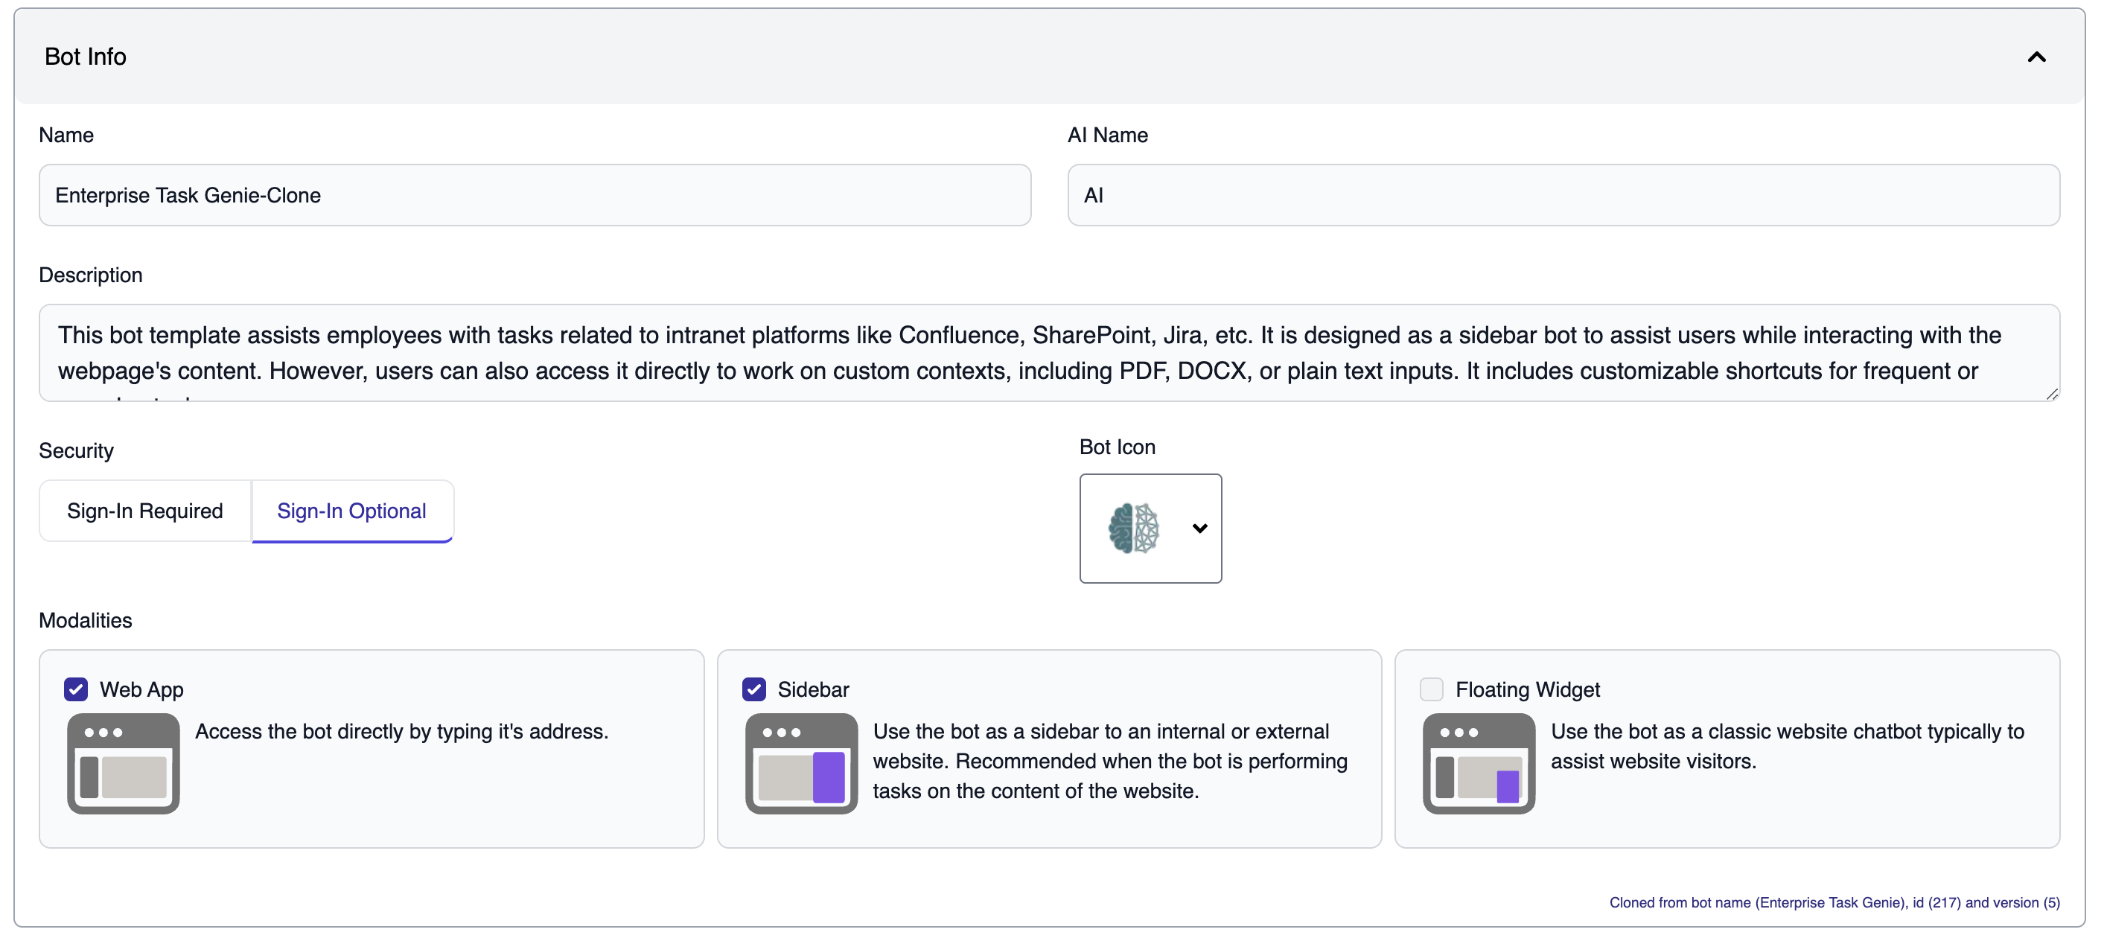Viewport: 2104px width, 941px height.
Task: Select the Sign-In Optional option
Action: pos(351,511)
